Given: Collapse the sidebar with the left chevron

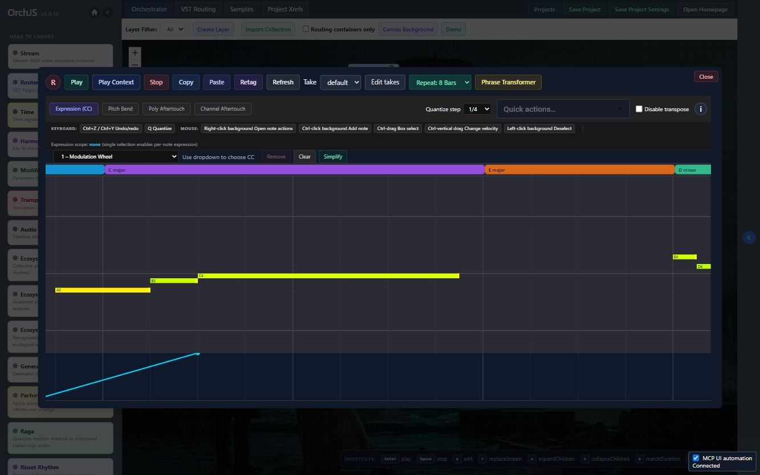Looking at the screenshot, I should coord(108,13).
